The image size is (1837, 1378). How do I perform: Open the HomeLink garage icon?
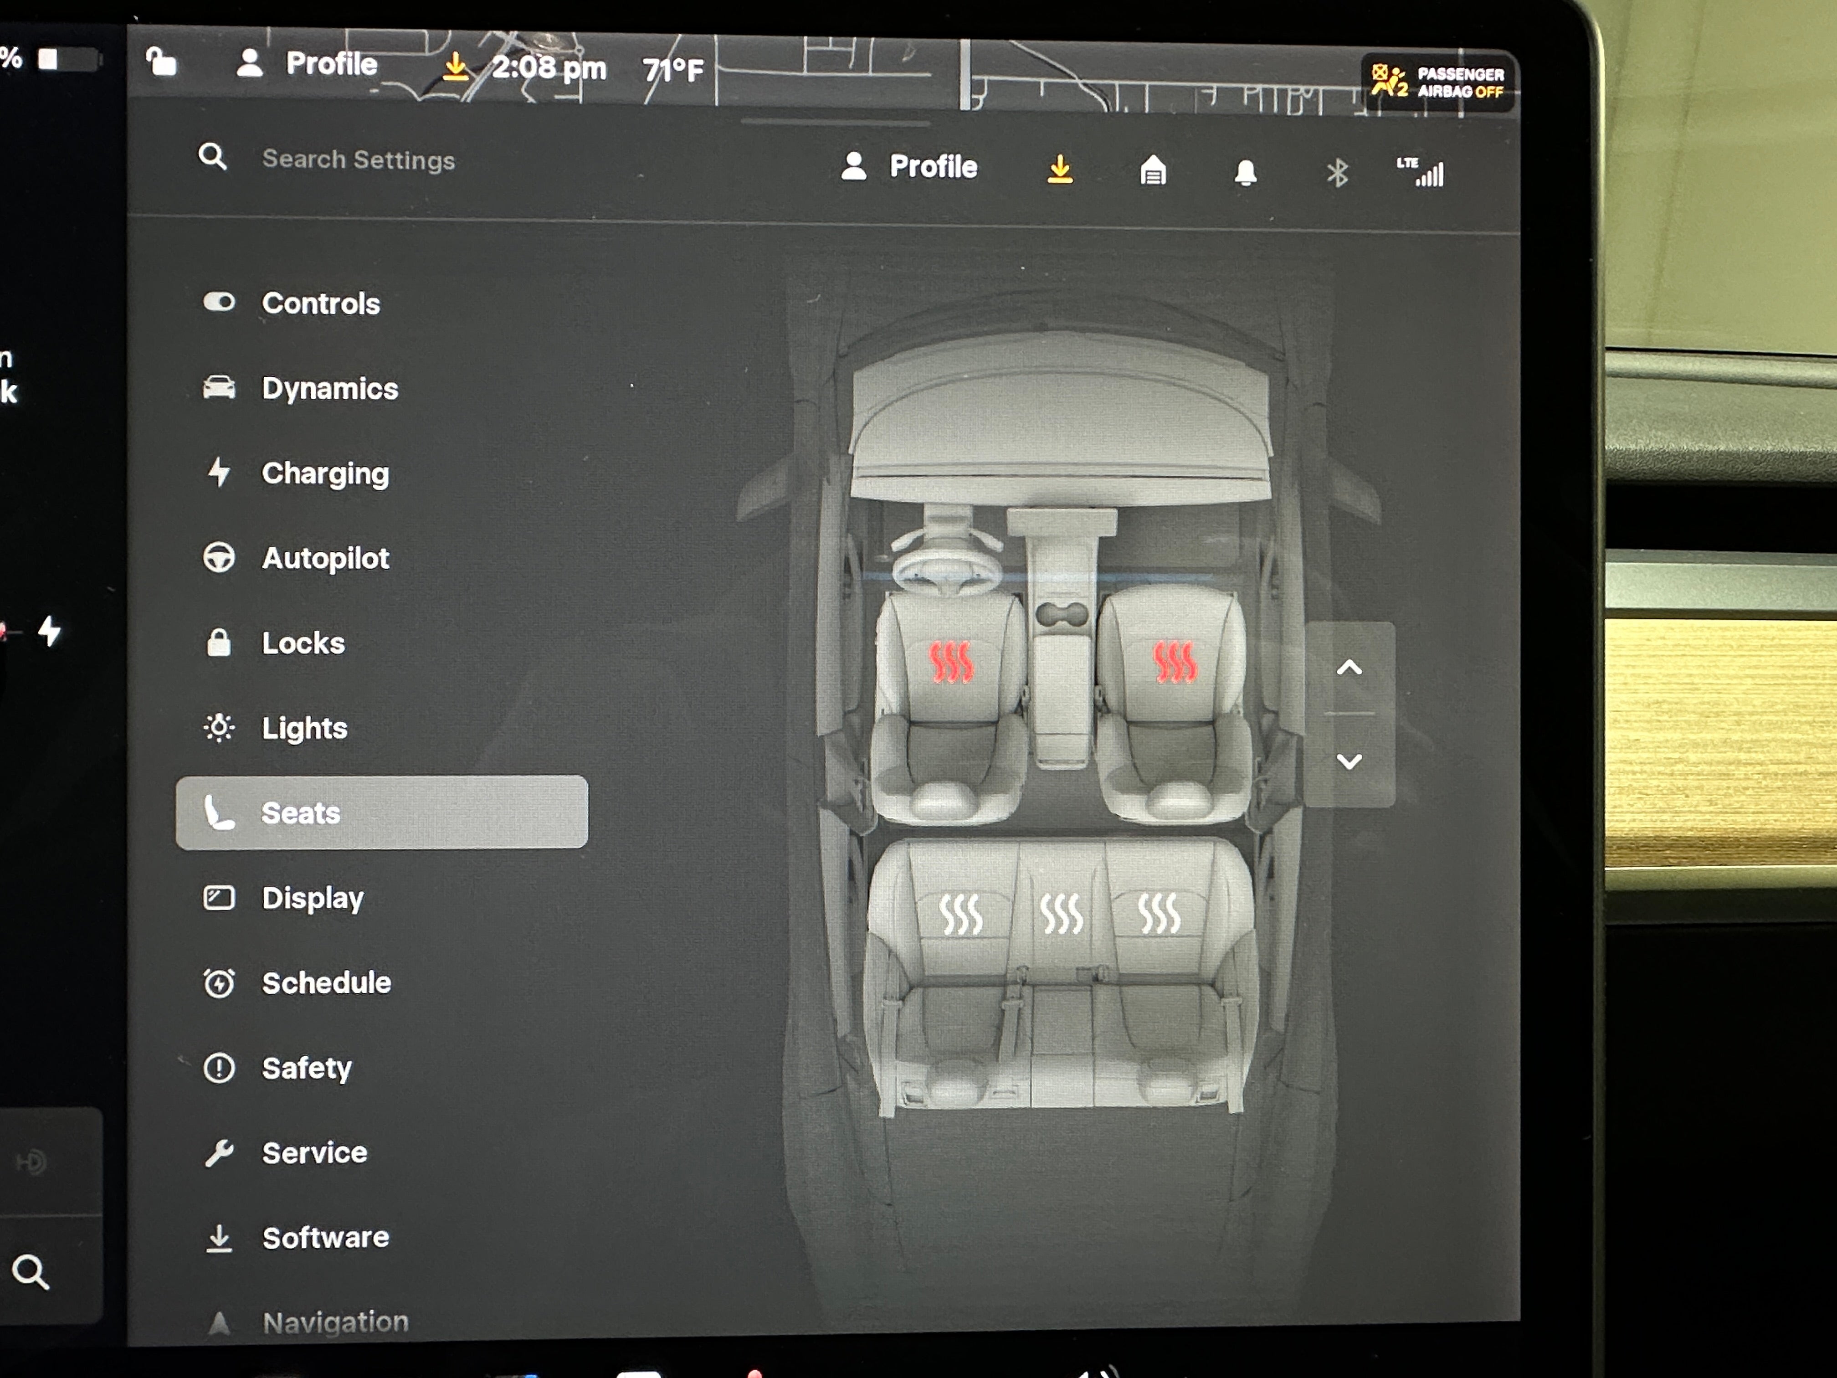(1153, 171)
